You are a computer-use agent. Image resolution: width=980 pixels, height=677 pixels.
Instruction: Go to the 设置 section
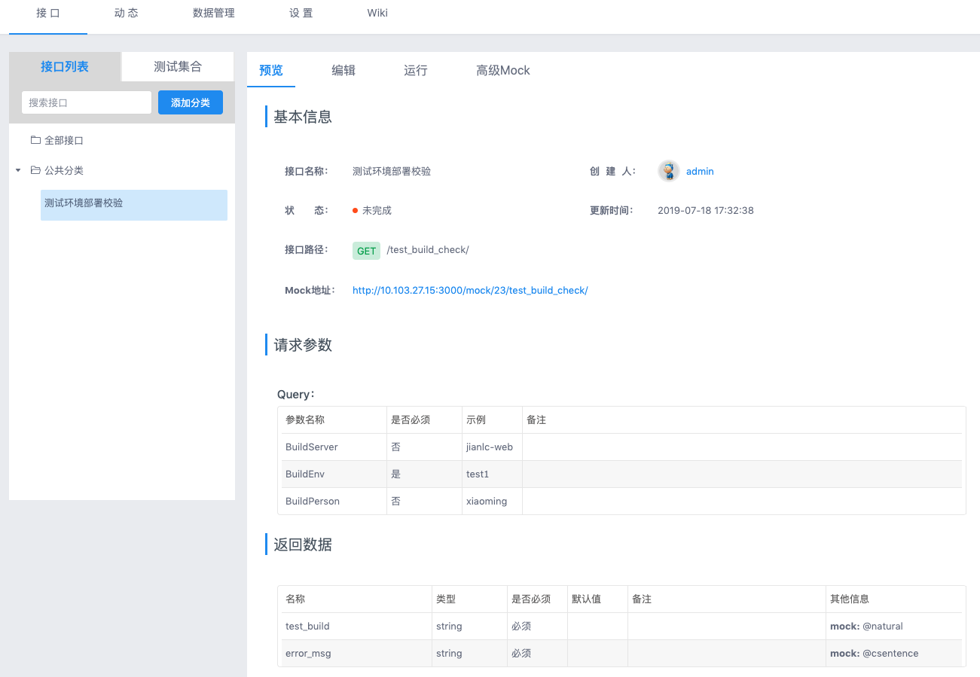click(301, 13)
